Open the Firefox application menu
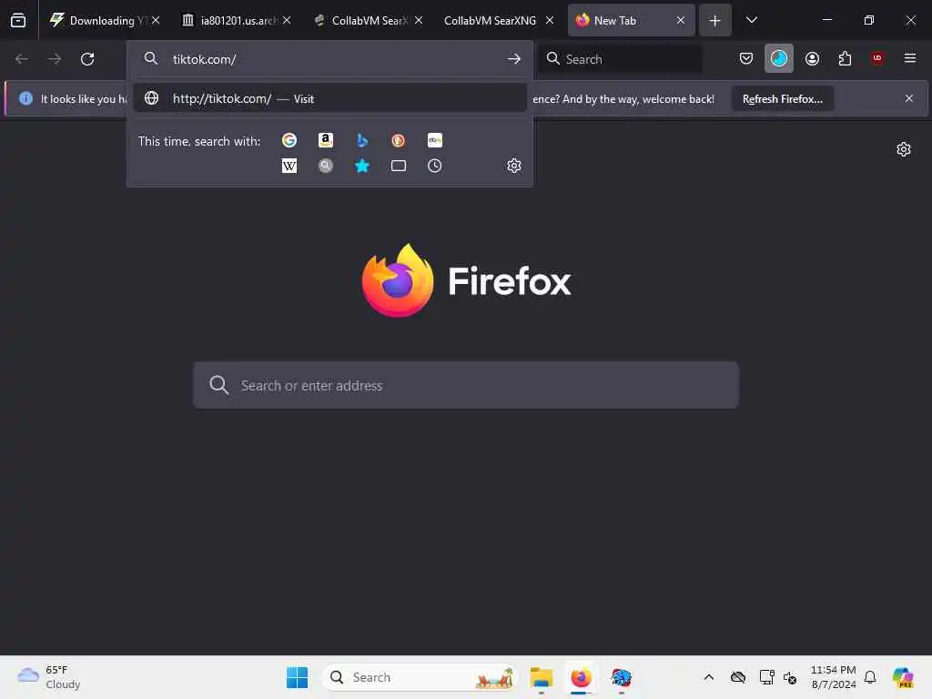 (909, 58)
